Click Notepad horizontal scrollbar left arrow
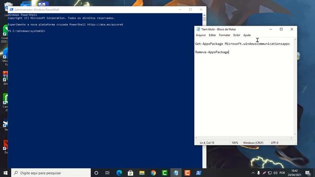This screenshot has width=315, height=177. coord(196,138)
